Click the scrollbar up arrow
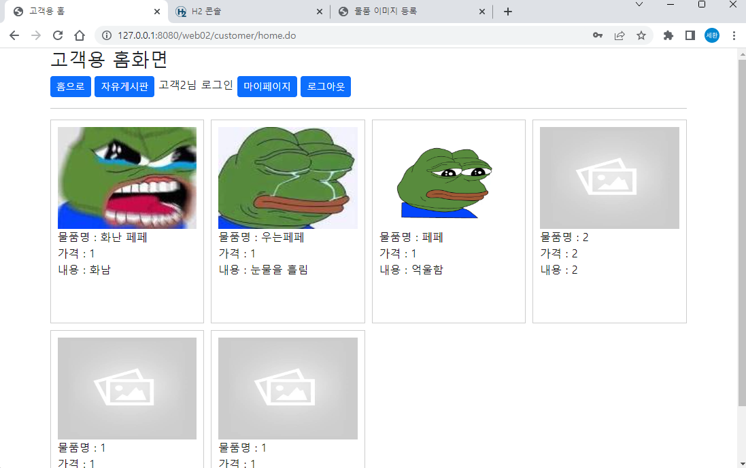 click(x=742, y=54)
